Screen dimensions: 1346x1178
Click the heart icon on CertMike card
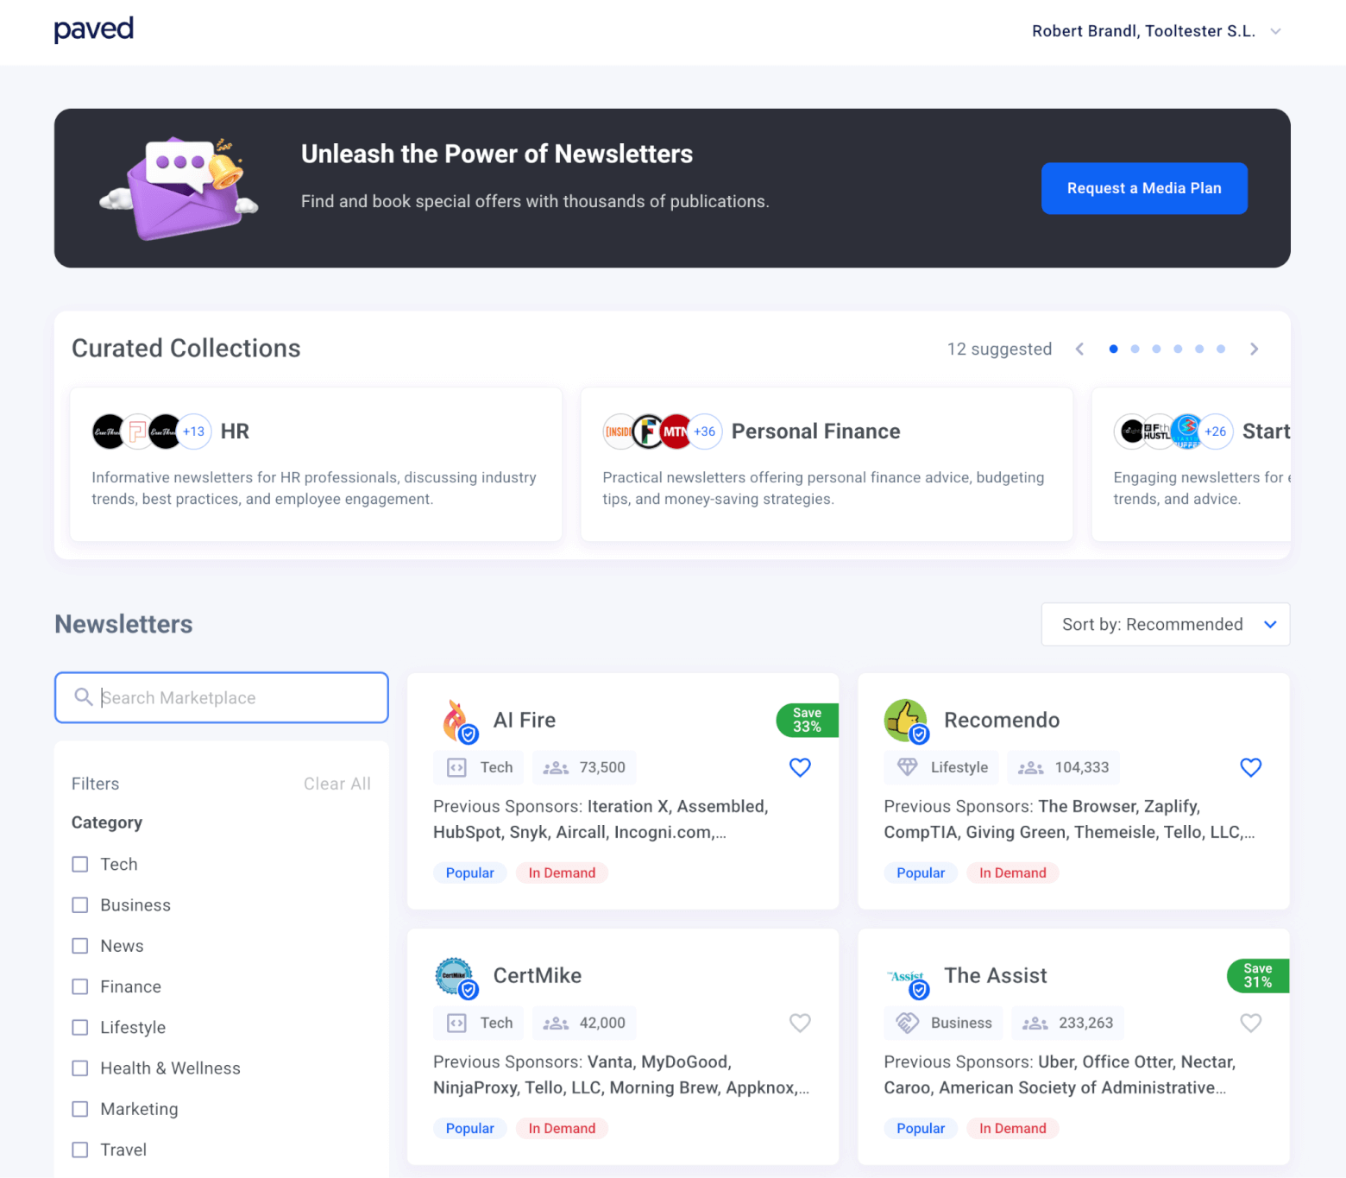tap(800, 1023)
